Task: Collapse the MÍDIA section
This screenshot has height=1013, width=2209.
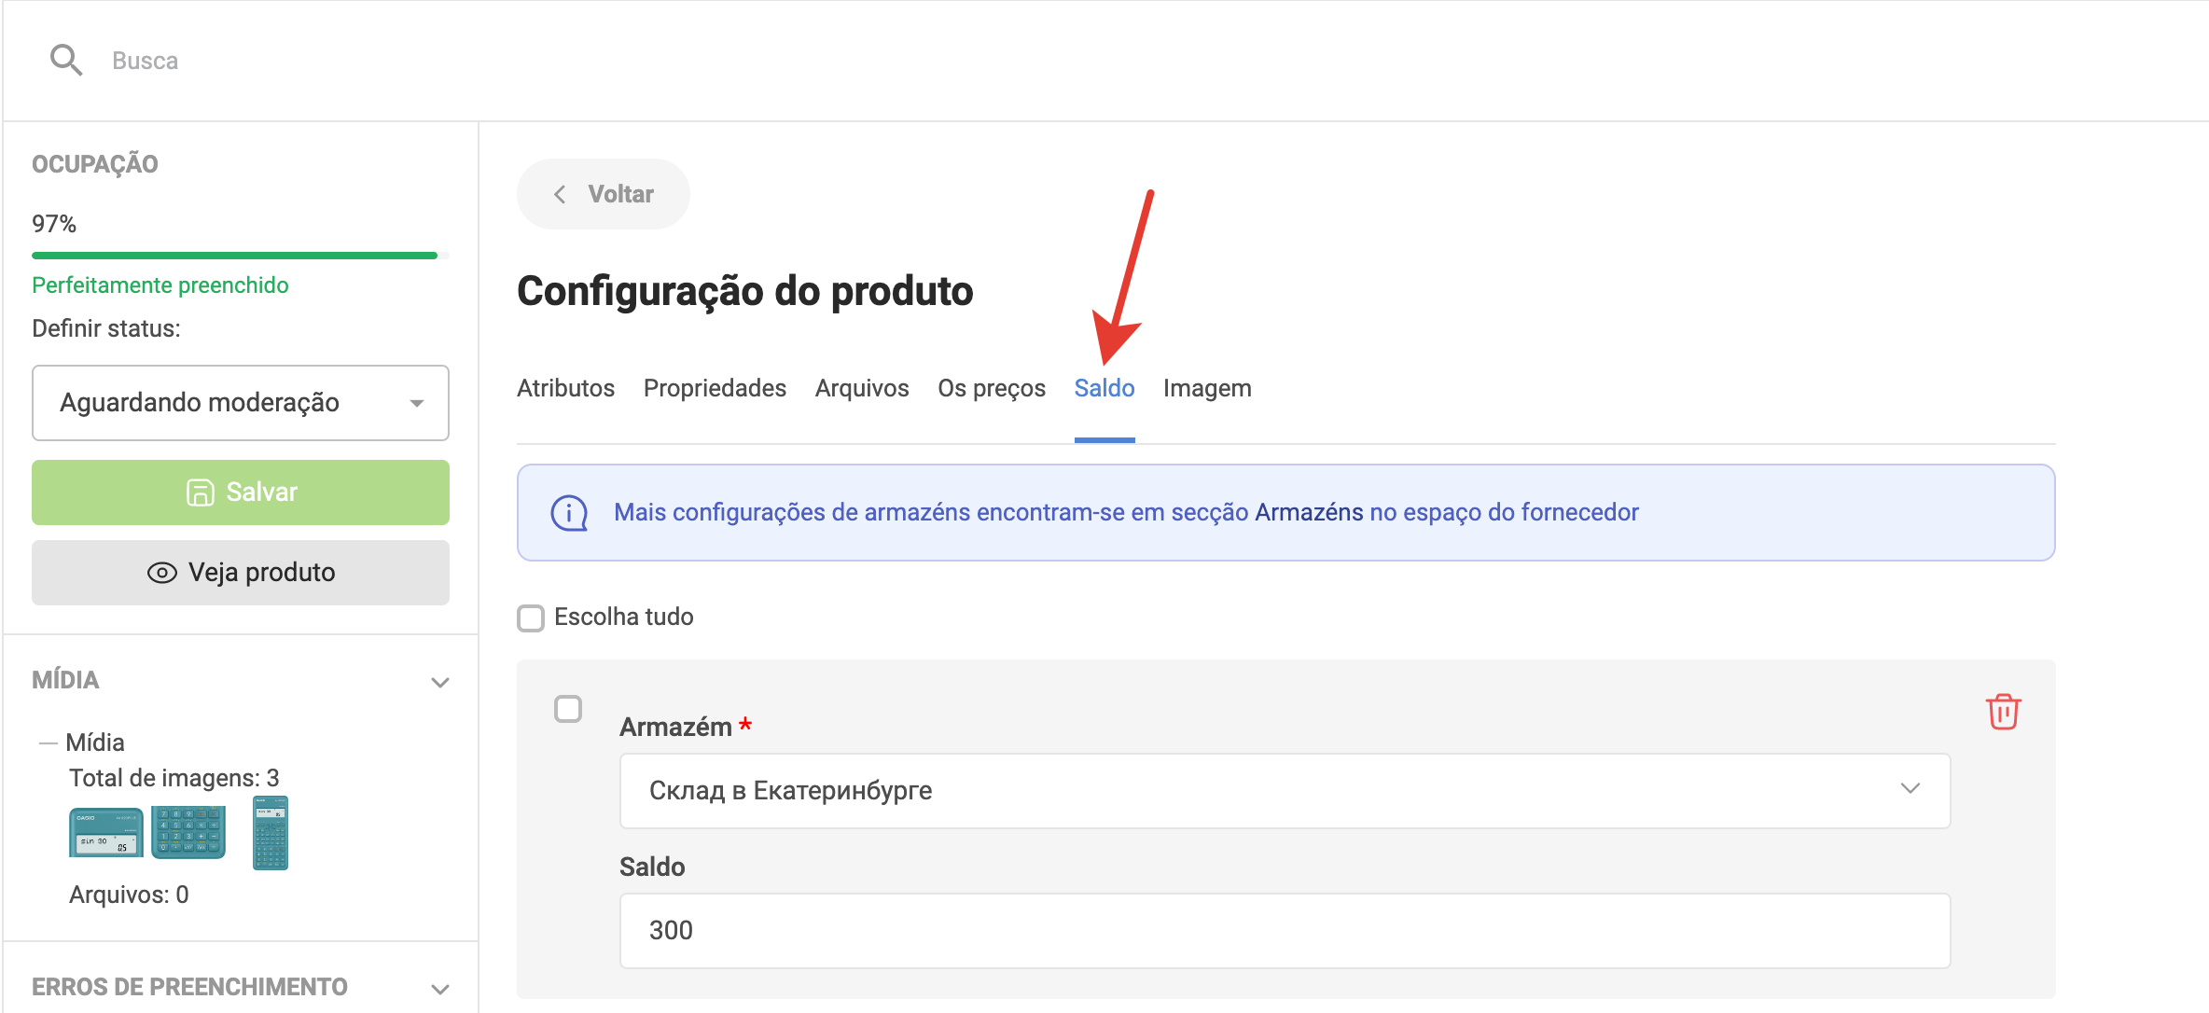Action: point(440,682)
